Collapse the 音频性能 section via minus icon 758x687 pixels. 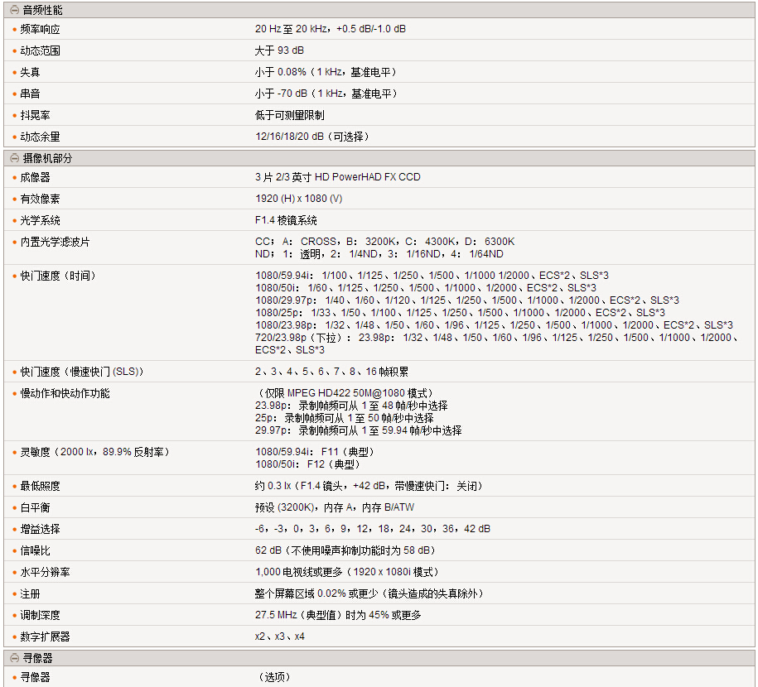point(14,11)
